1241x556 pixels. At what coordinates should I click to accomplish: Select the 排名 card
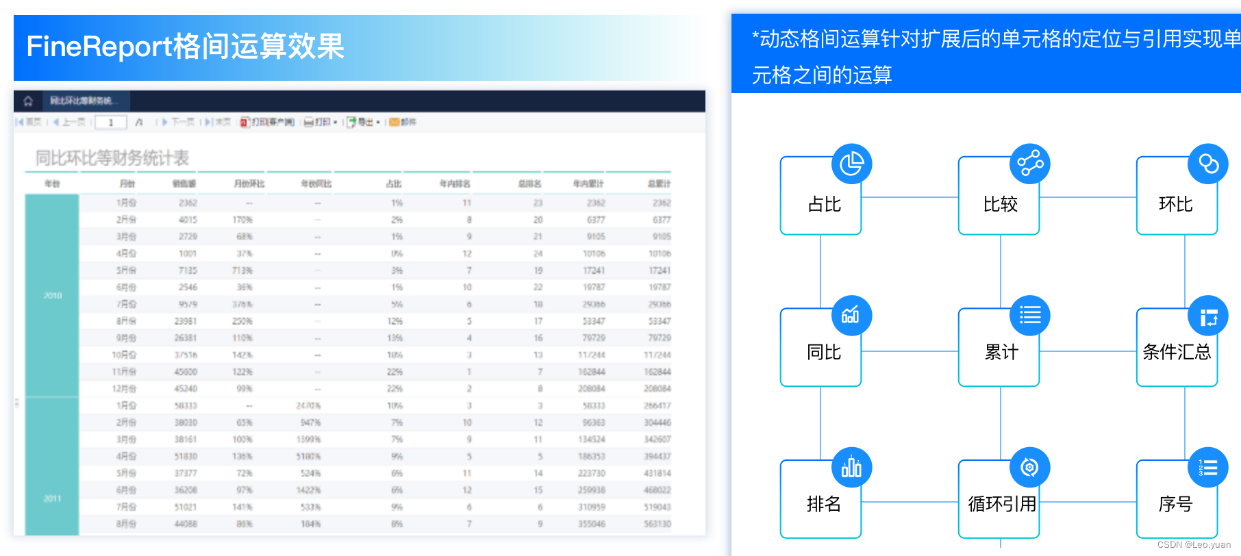click(820, 500)
